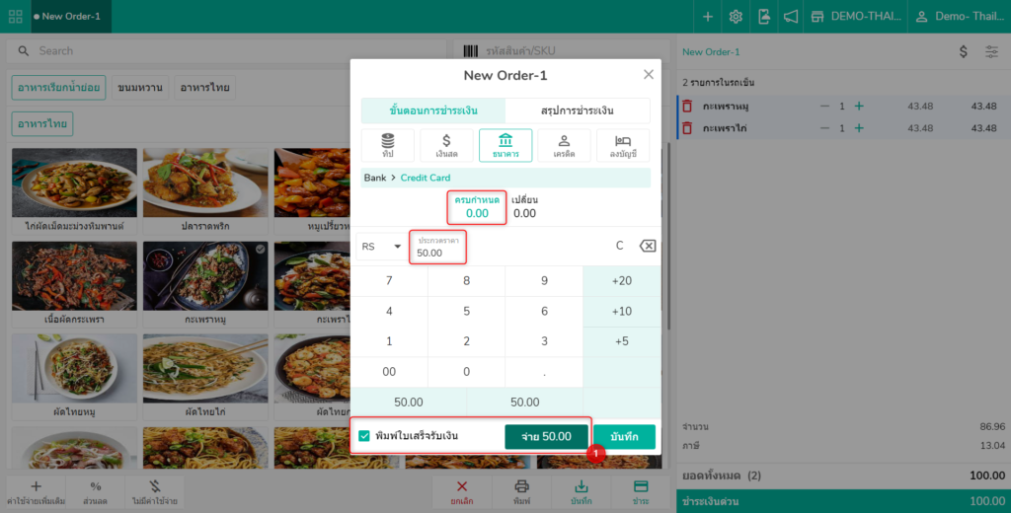Click the ประกวดราคา amount field
Image resolution: width=1011 pixels, height=513 pixels.
437,247
